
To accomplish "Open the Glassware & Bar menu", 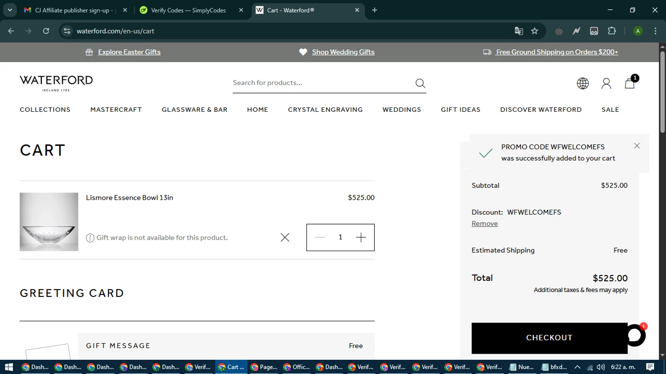I will 194,110.
